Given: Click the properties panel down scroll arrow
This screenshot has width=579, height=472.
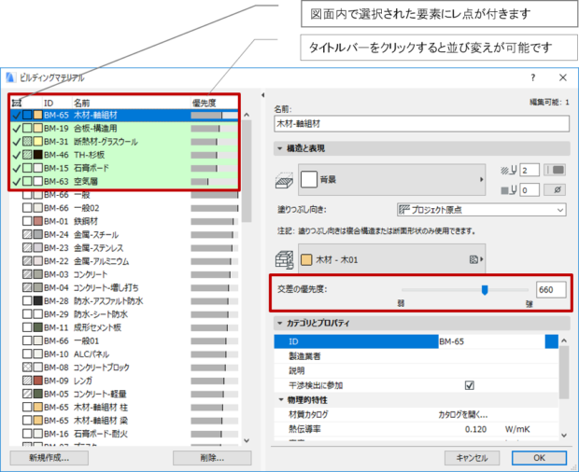Looking at the screenshot, I should tap(564, 435).
